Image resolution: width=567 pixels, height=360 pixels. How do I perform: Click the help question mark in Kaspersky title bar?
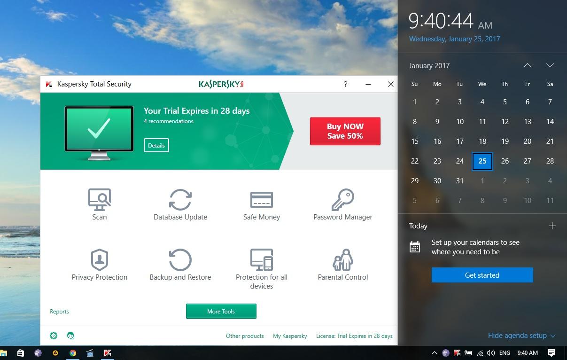(346, 84)
